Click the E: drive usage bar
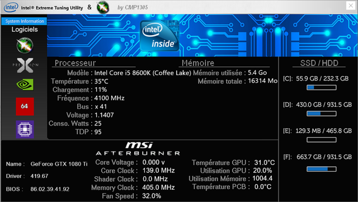 (321, 140)
